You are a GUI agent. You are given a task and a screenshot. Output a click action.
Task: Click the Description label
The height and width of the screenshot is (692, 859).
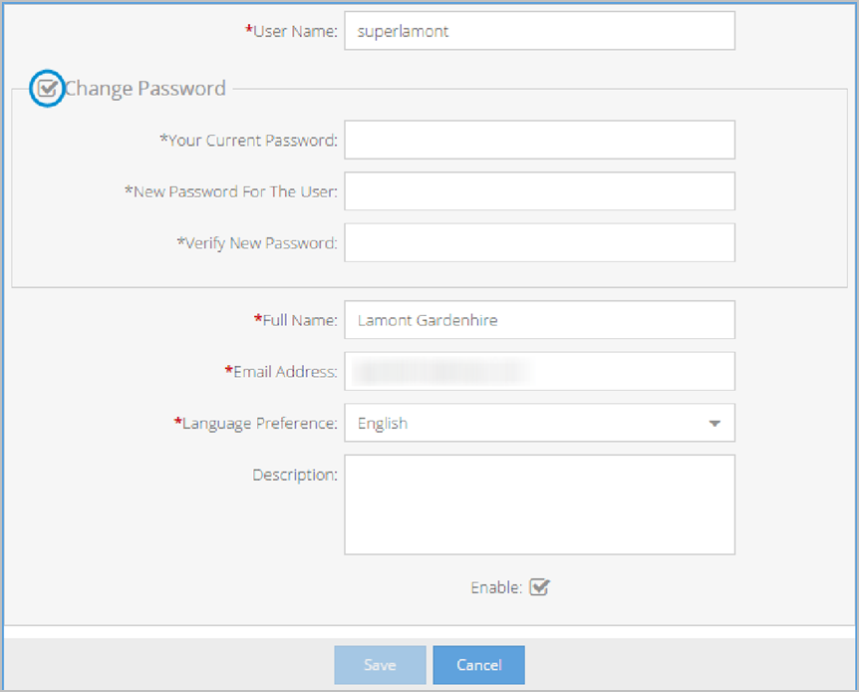point(295,475)
